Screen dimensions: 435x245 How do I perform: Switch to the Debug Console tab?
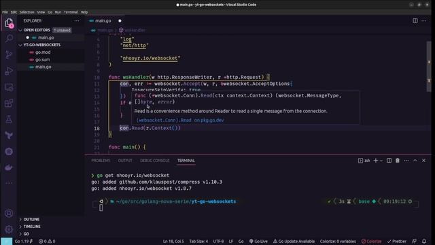tap(154, 161)
